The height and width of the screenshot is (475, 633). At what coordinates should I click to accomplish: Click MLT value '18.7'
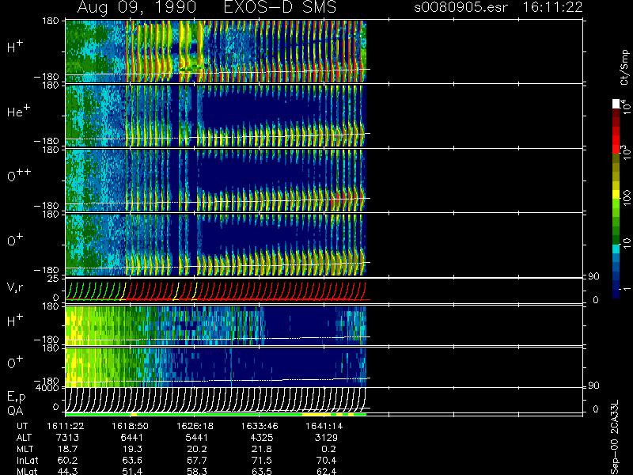tap(70, 449)
